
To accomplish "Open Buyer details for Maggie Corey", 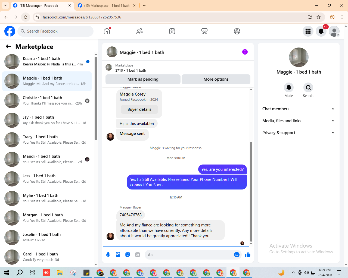I will point(139,109).
